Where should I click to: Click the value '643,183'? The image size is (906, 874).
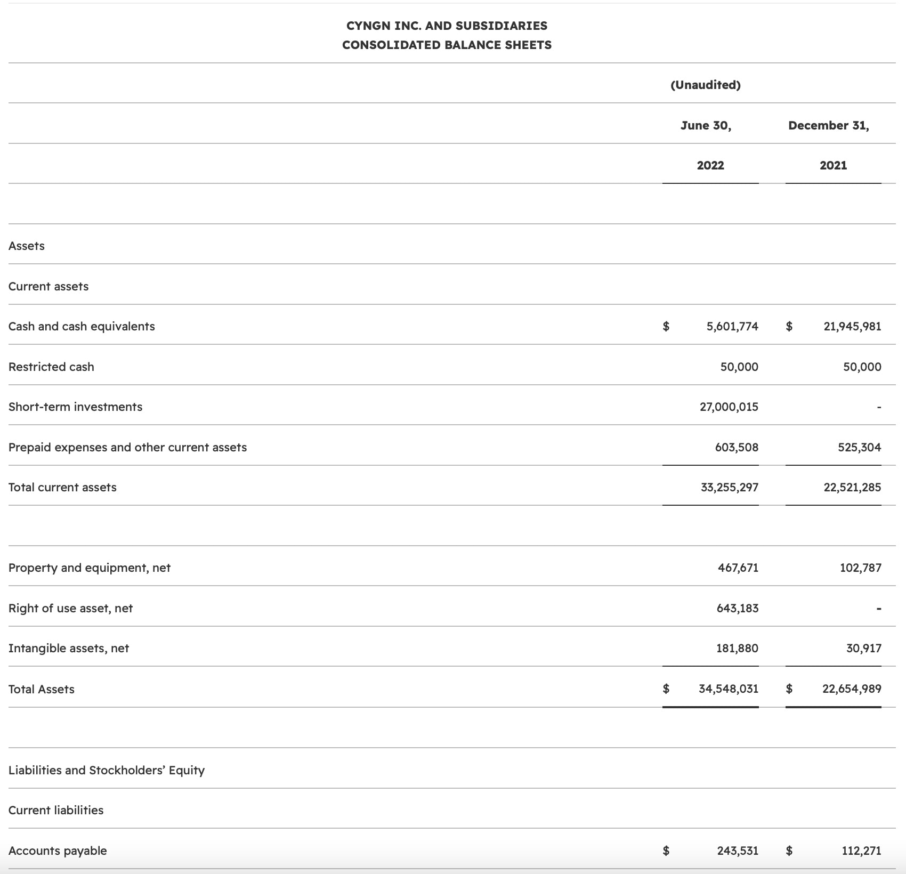(x=738, y=608)
